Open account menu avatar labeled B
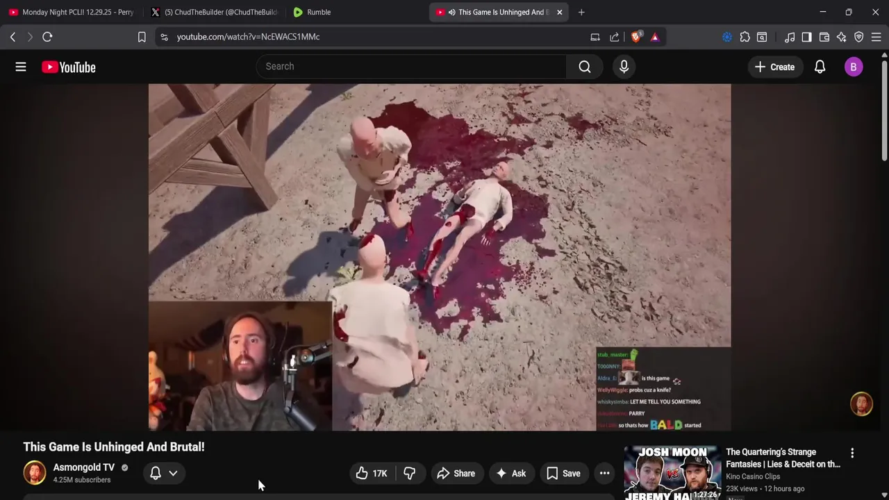 [x=854, y=67]
